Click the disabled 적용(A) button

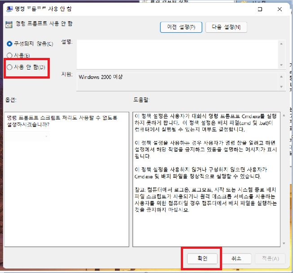click(271, 259)
